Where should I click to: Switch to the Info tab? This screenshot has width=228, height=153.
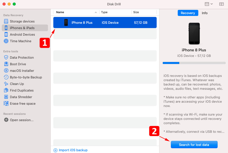click(x=205, y=13)
